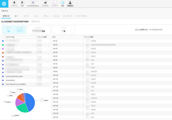172x120 pixels.
Task: Open the Data Marketplace icon
Action: 33,3
